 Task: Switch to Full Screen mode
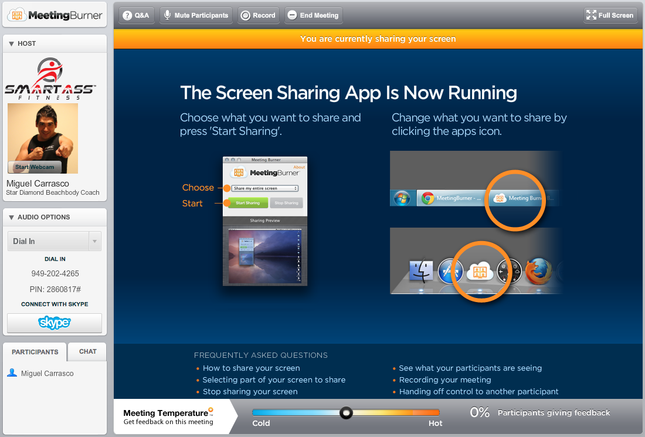610,15
